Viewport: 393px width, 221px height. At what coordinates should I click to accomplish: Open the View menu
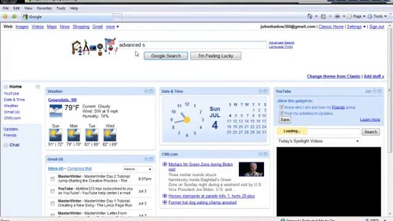(28, 8)
